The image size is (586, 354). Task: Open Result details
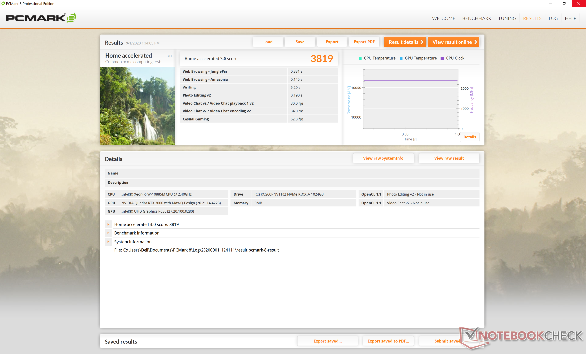point(405,42)
